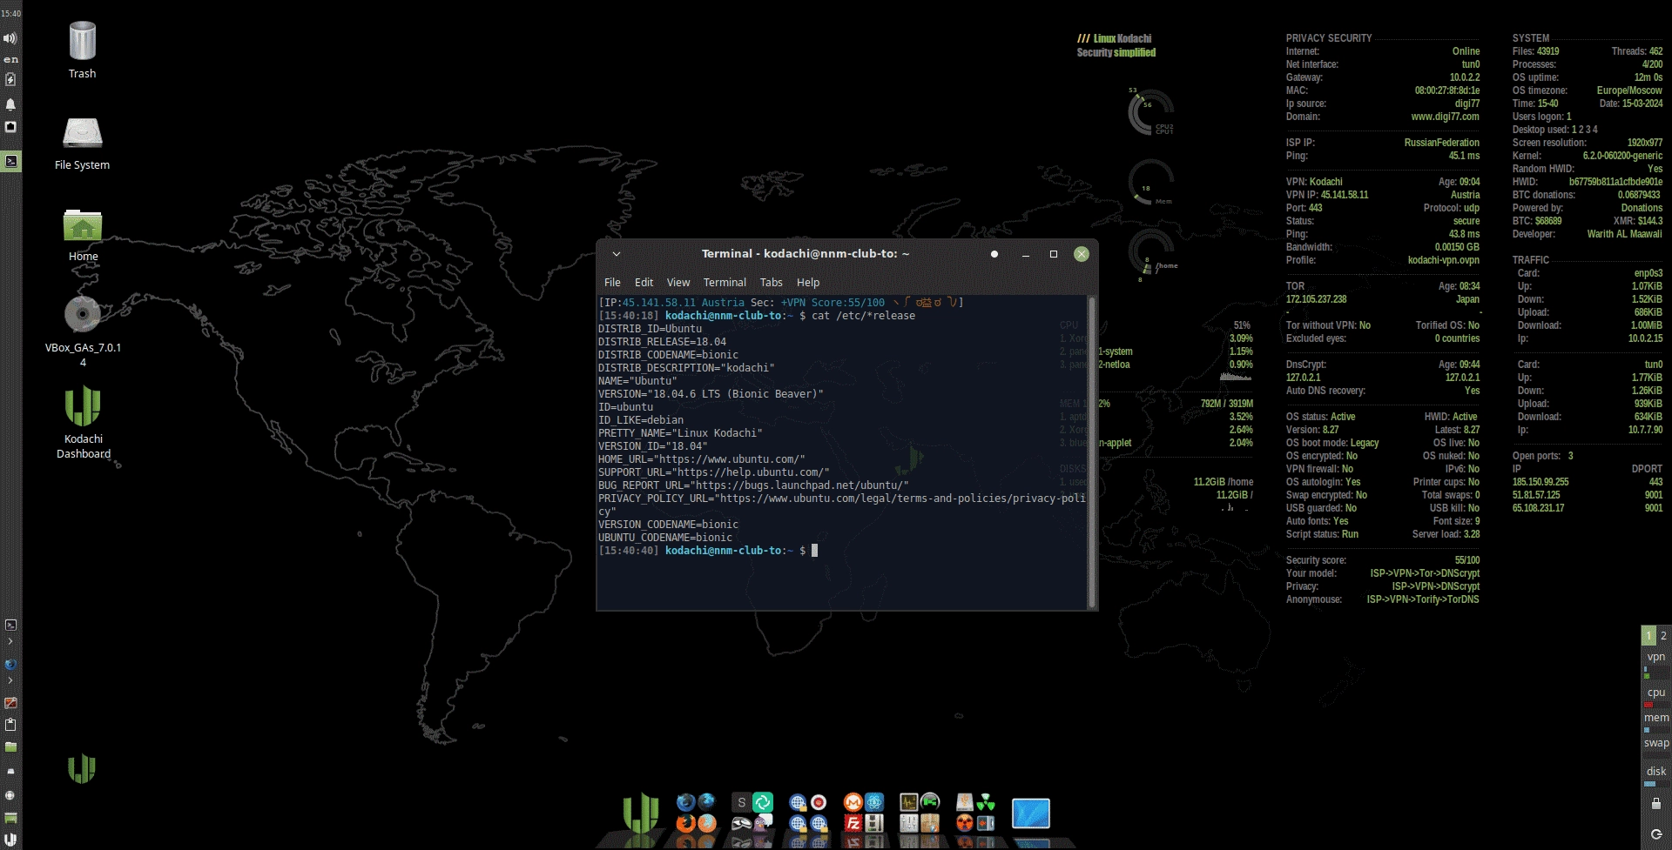Click the Kodachi menu logo in the panel's bottom corner
Screen dimensions: 1672x850
pyautogui.click(x=10, y=840)
